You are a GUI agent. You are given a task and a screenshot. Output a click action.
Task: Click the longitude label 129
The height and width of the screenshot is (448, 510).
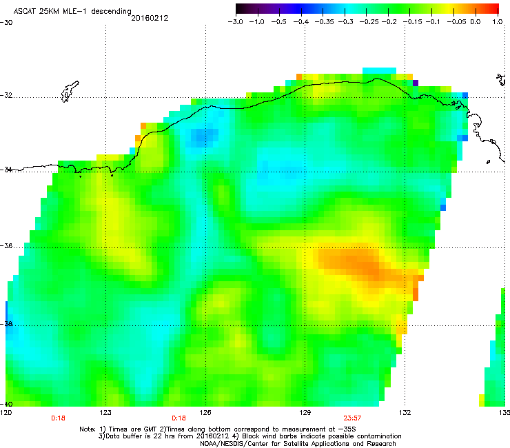click(x=305, y=413)
